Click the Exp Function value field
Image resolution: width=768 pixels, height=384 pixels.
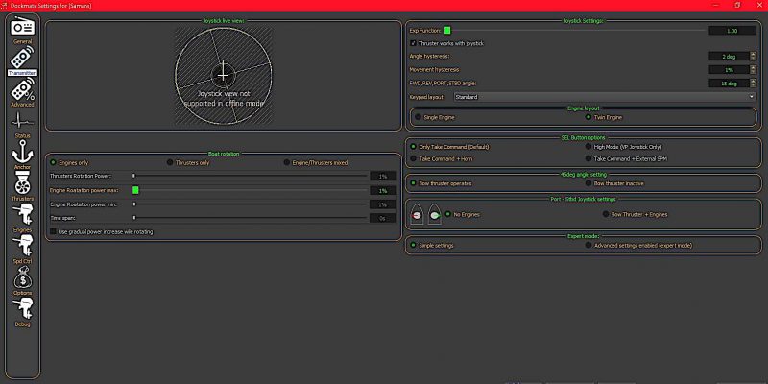pyautogui.click(x=732, y=31)
